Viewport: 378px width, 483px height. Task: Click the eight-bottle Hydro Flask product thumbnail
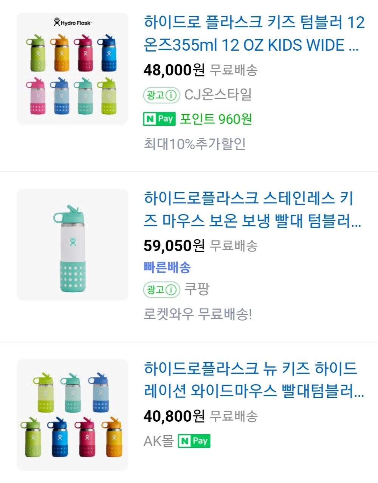(73, 69)
